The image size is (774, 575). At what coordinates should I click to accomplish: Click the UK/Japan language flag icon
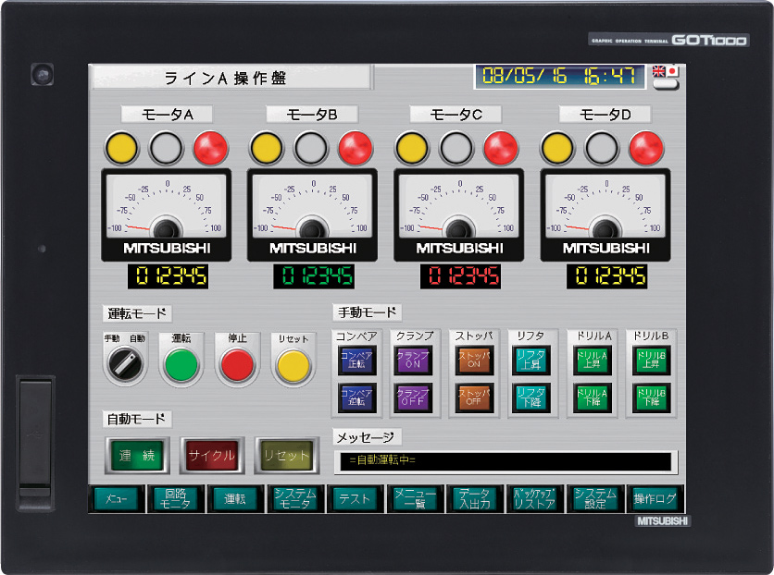pos(665,71)
